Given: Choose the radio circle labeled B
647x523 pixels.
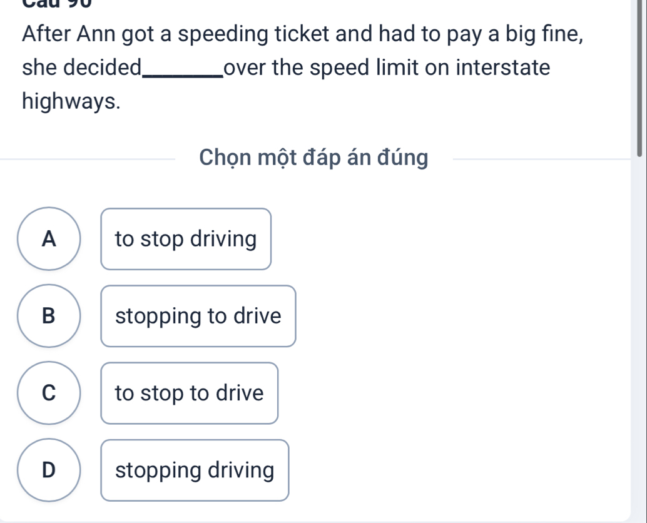Looking at the screenshot, I should 49,316.
